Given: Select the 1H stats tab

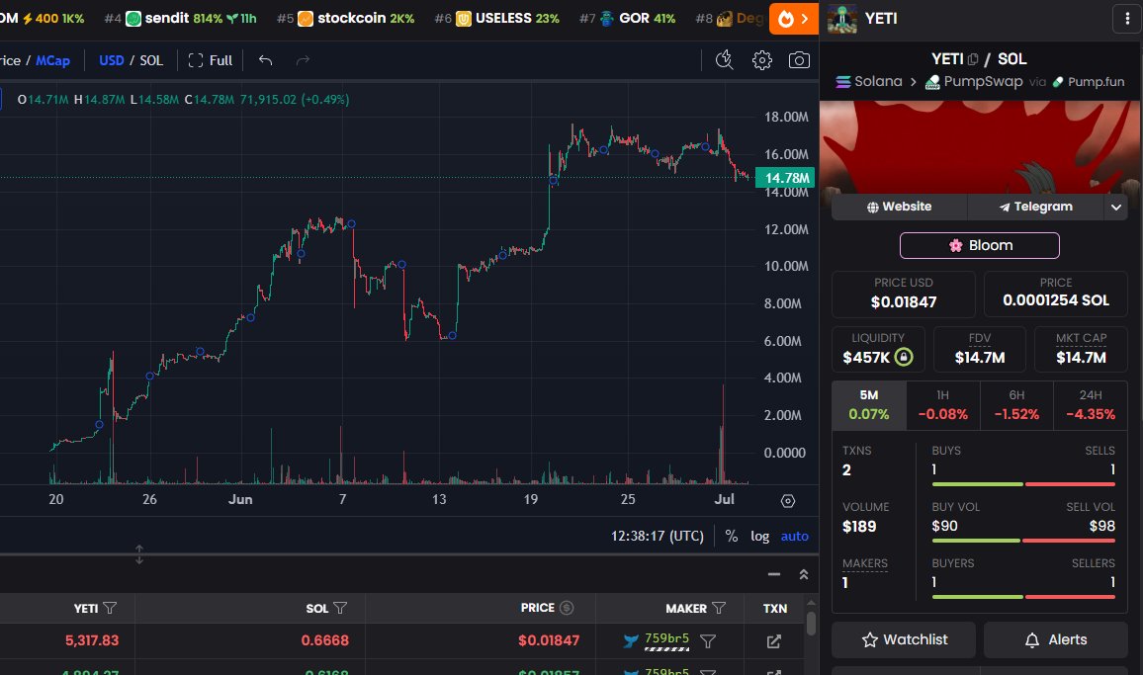Looking at the screenshot, I should [x=943, y=404].
